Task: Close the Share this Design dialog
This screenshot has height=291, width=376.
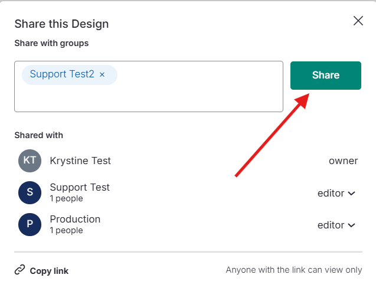Action: coord(358,21)
